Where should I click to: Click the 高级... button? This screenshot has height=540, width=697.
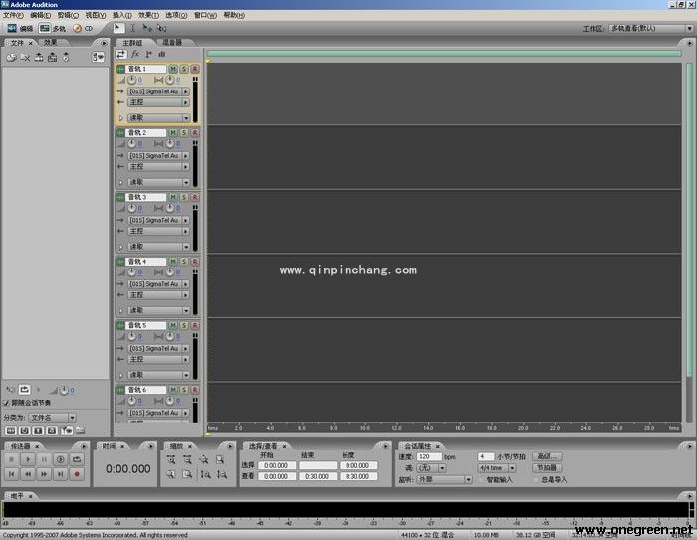547,456
